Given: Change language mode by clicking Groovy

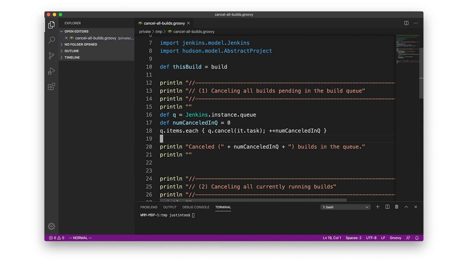Looking at the screenshot, I should tap(395, 238).
